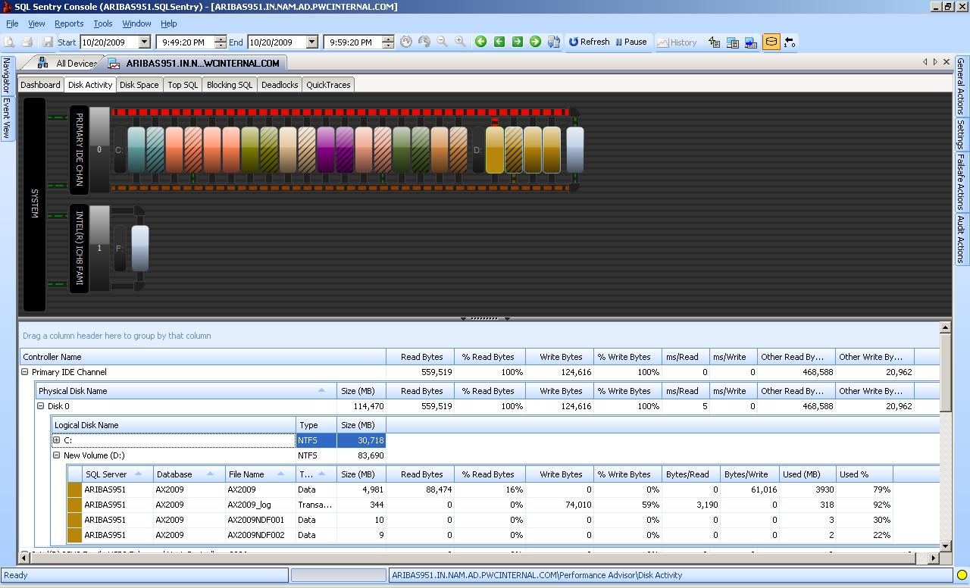Select the highlighted gold cylinder next to D:

pos(495,149)
